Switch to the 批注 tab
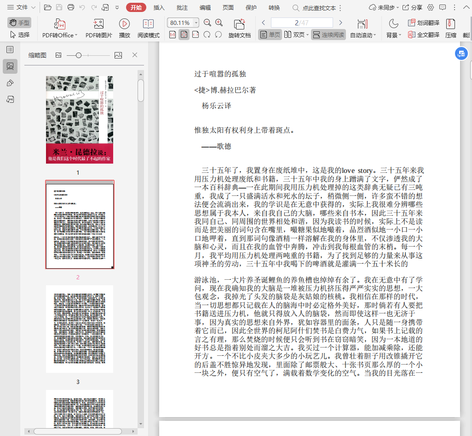Image resolution: width=472 pixels, height=436 pixels. pos(182,7)
